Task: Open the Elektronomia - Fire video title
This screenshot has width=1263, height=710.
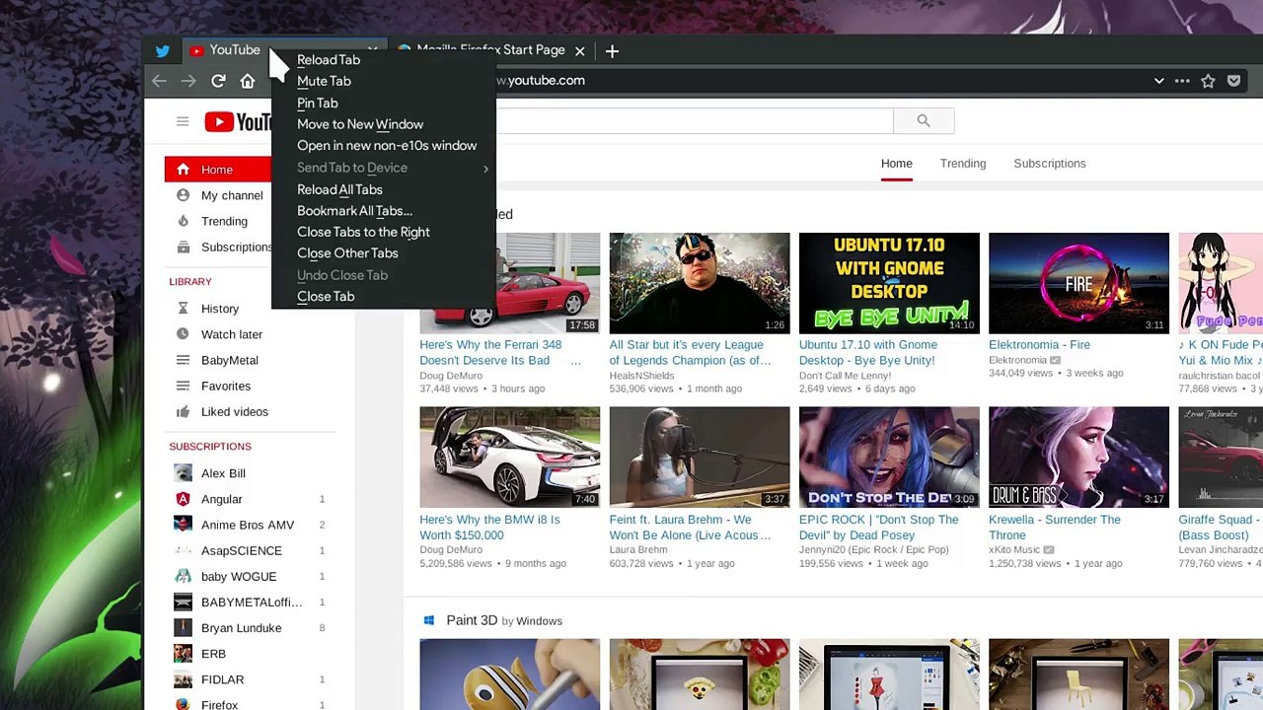Action: 1040,345
